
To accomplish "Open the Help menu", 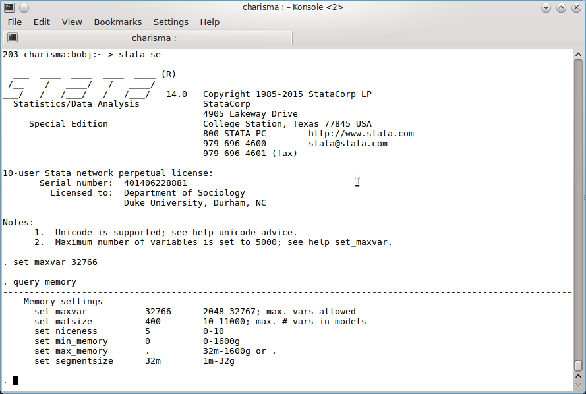I will click(x=210, y=22).
